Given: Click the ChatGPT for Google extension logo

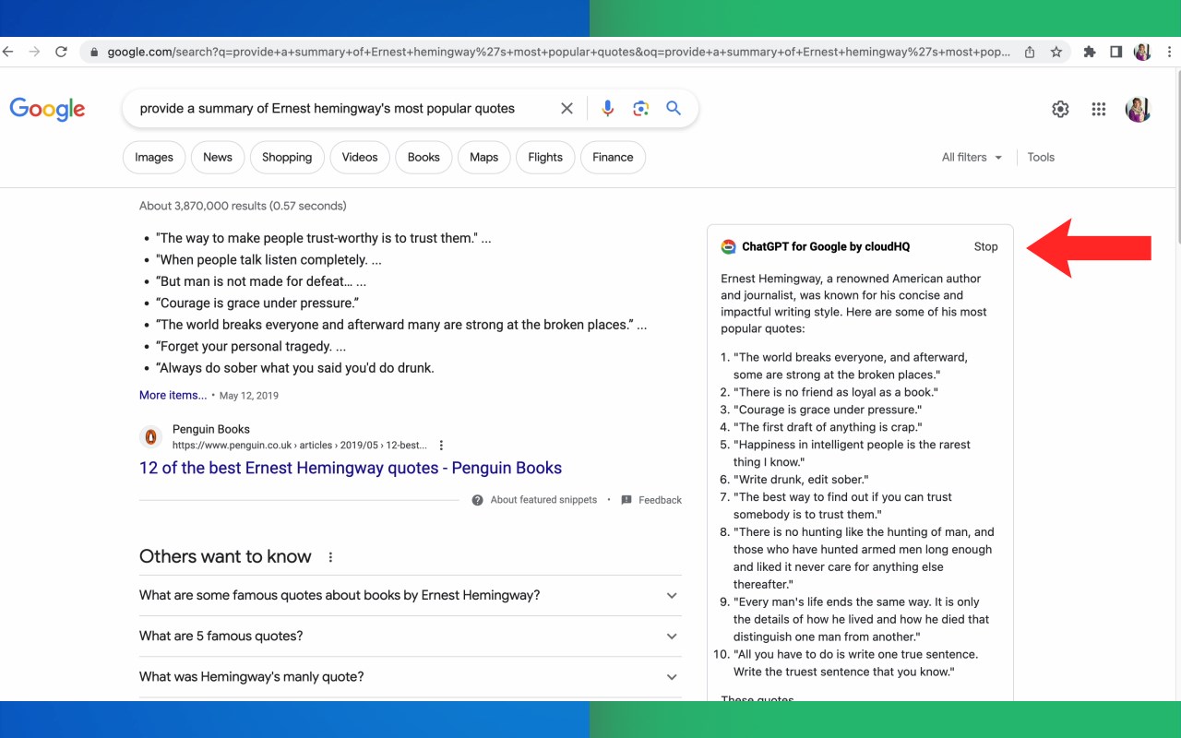Looking at the screenshot, I should (728, 246).
